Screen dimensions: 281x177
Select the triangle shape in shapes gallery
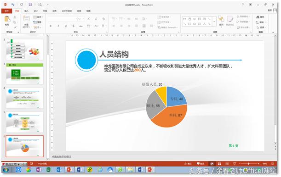point(204,24)
